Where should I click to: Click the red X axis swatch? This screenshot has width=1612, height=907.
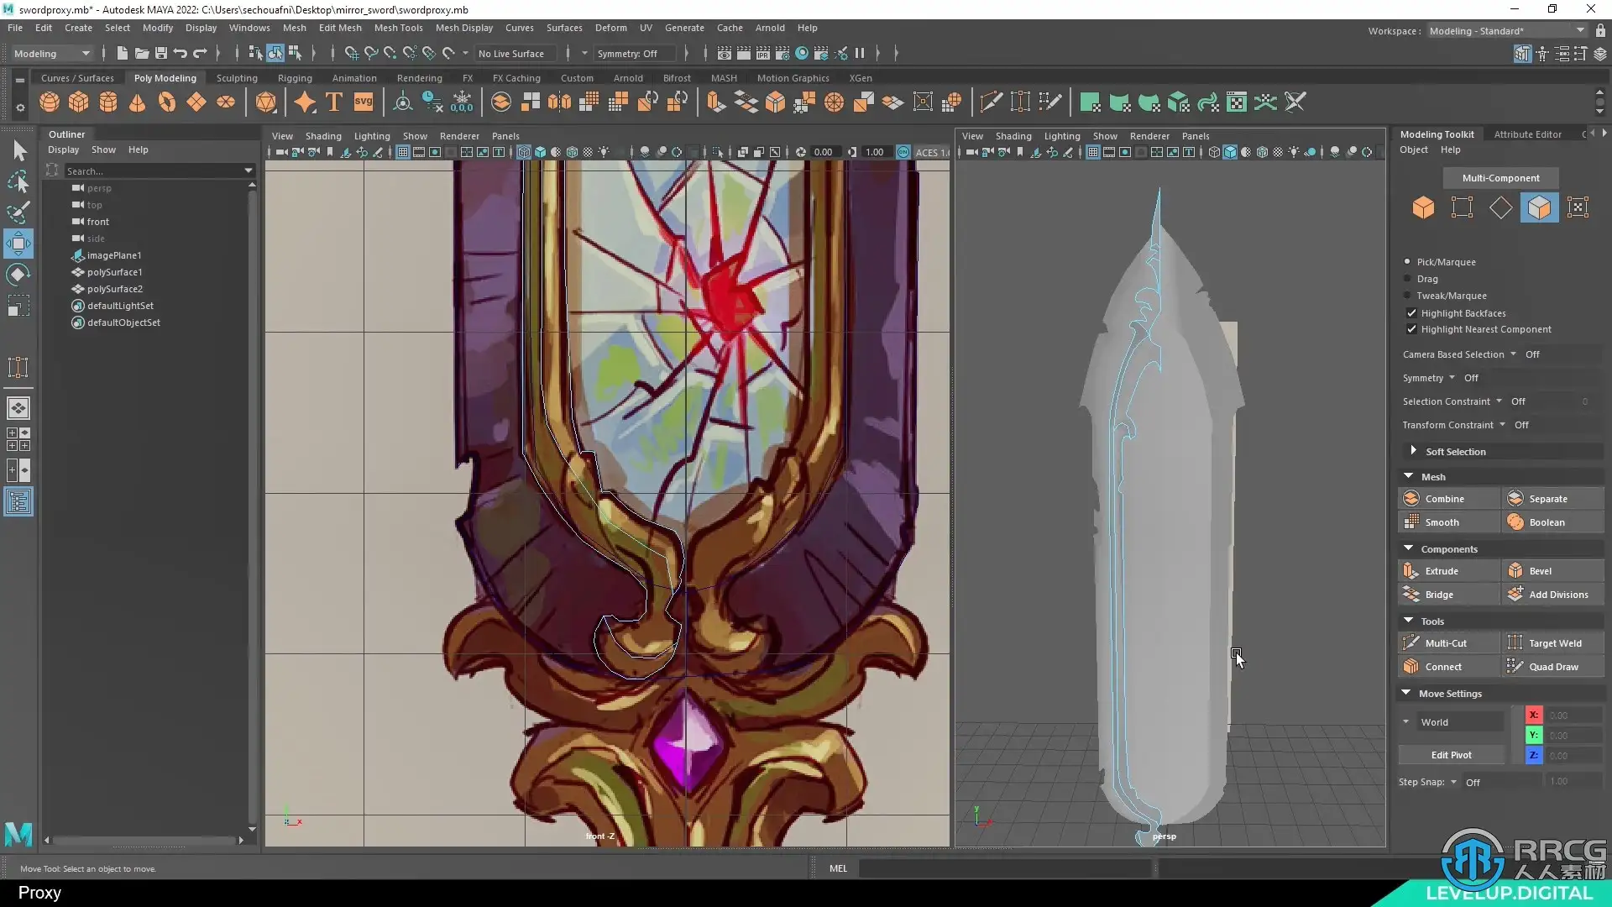pyautogui.click(x=1533, y=715)
